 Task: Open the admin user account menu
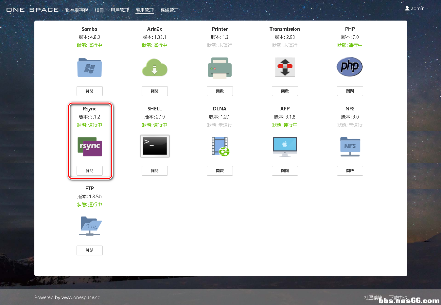click(x=415, y=8)
